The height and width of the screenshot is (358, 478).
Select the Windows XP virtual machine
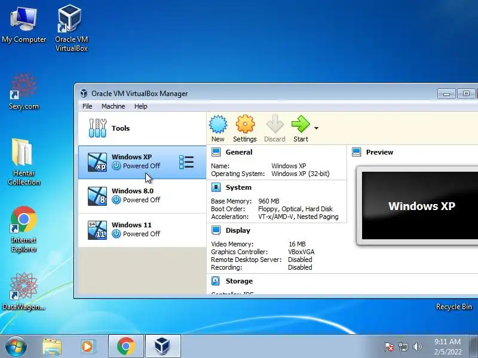click(142, 162)
